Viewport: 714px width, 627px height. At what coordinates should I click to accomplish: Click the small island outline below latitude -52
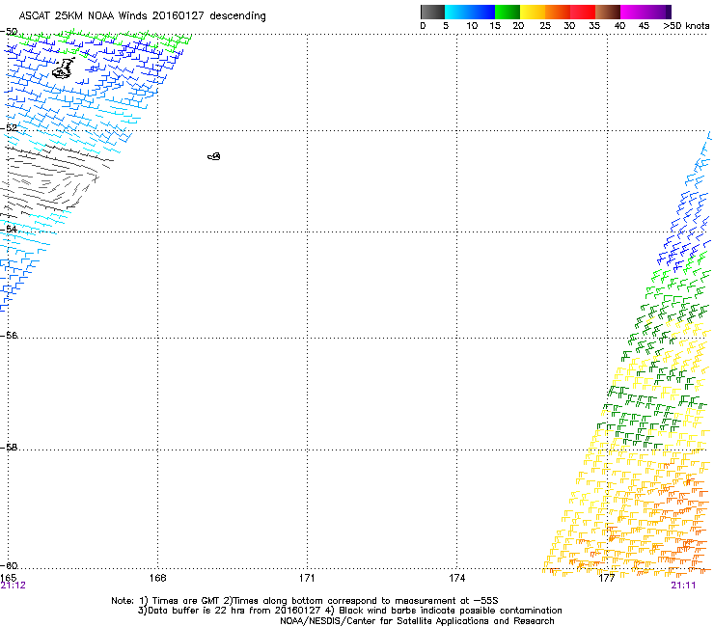[x=214, y=156]
